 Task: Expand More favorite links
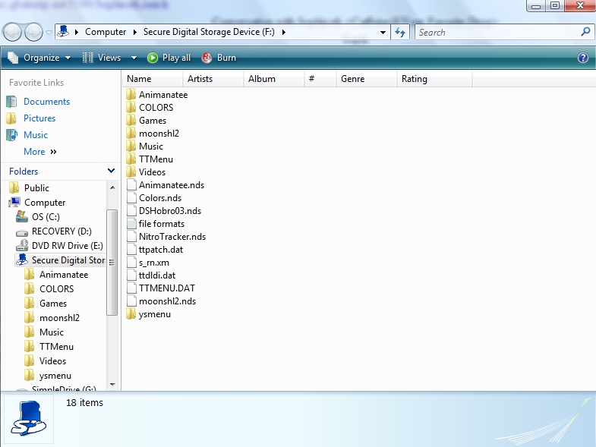pyautogui.click(x=40, y=152)
